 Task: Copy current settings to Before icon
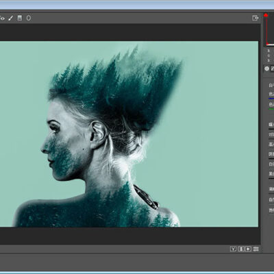[x=249, y=249]
